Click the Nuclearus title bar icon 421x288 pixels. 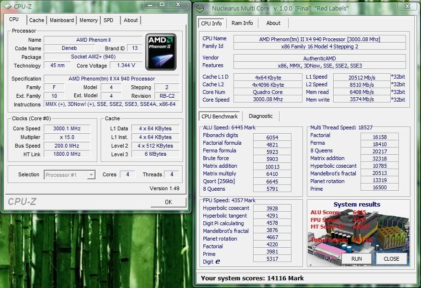[x=200, y=9]
